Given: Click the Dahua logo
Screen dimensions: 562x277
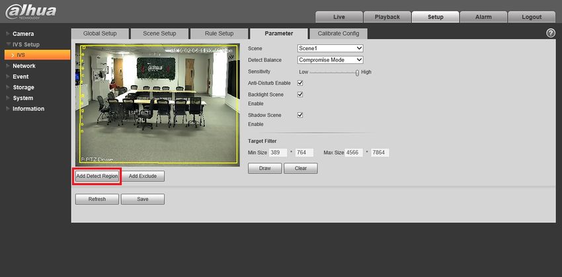Looking at the screenshot, I should point(31,11).
